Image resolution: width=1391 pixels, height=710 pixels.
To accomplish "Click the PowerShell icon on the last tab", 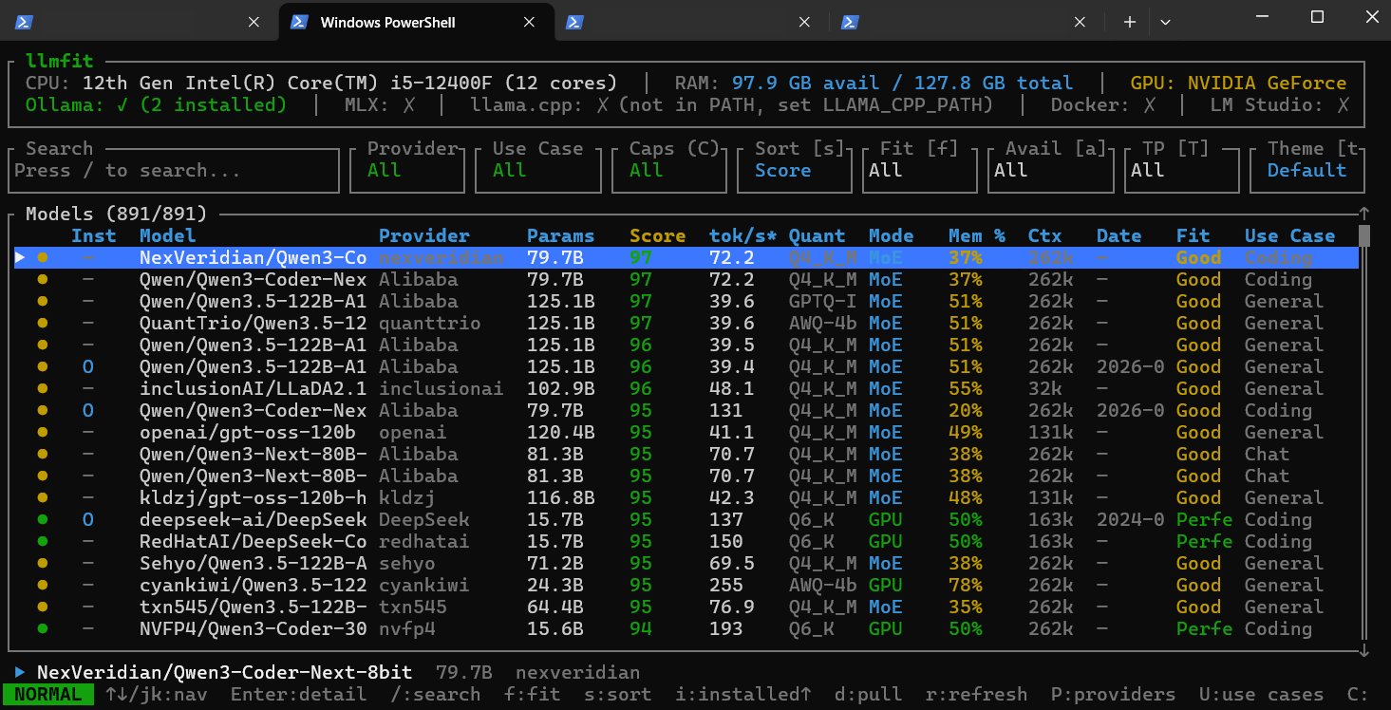I will 852,22.
